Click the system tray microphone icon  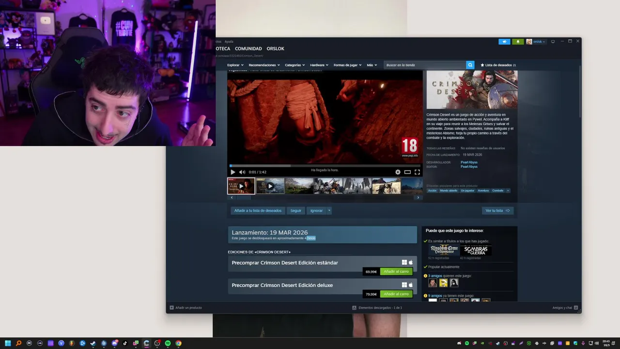(583, 343)
